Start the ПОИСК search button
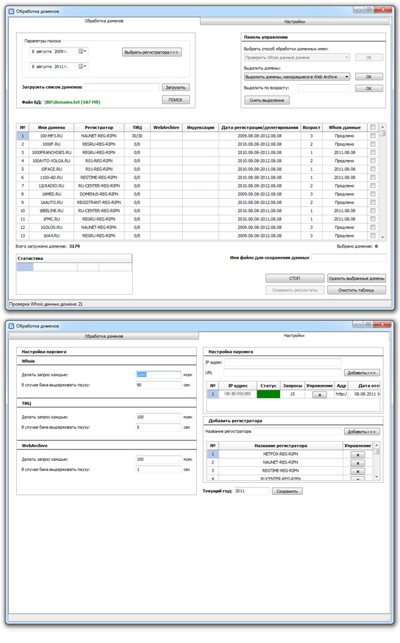Screen dimensions: 400x643 click(175, 99)
